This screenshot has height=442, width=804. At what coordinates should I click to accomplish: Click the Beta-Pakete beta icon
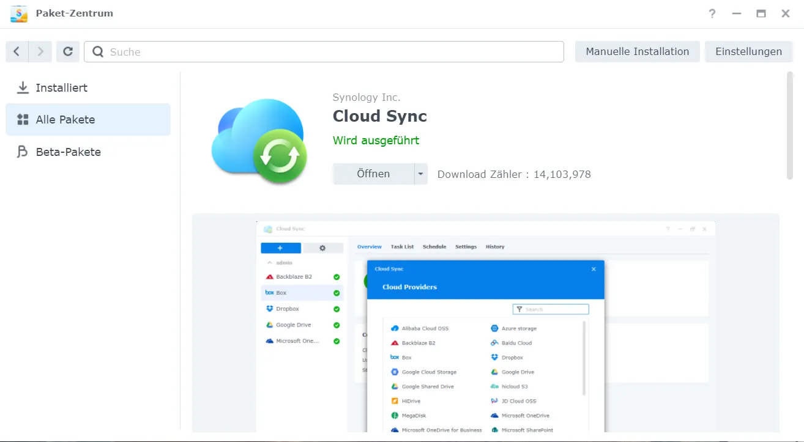23,152
